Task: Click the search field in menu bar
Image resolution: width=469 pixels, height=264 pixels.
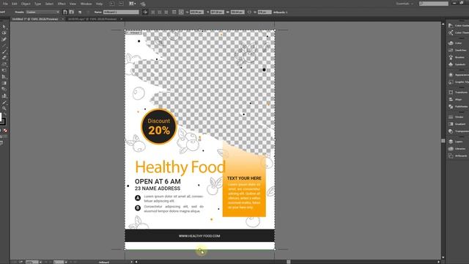Action: point(433,4)
